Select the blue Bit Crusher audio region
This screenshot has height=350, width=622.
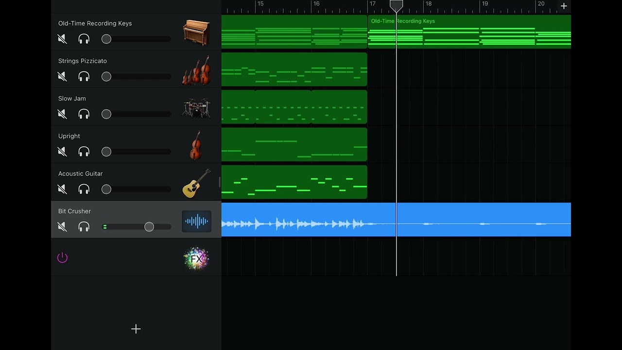[x=396, y=220]
